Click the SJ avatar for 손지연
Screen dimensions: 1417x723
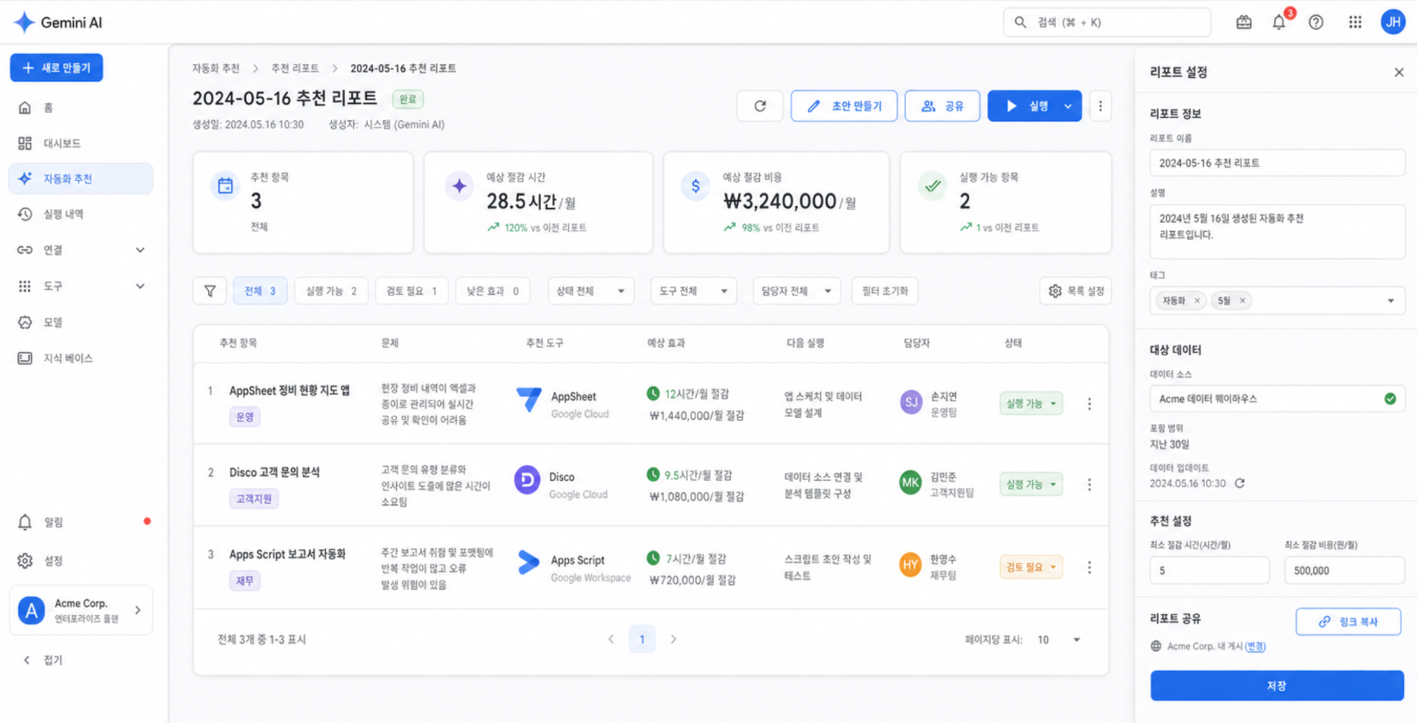[x=911, y=402]
